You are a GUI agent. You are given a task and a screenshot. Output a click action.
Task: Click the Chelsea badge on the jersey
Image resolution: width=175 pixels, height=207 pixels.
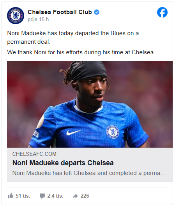(x=113, y=132)
